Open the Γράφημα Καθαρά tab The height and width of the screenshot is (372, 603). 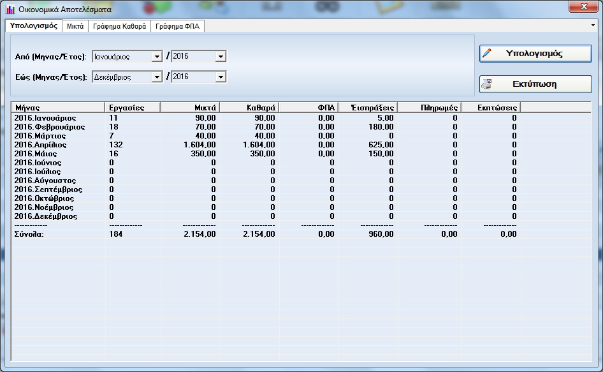click(x=119, y=26)
